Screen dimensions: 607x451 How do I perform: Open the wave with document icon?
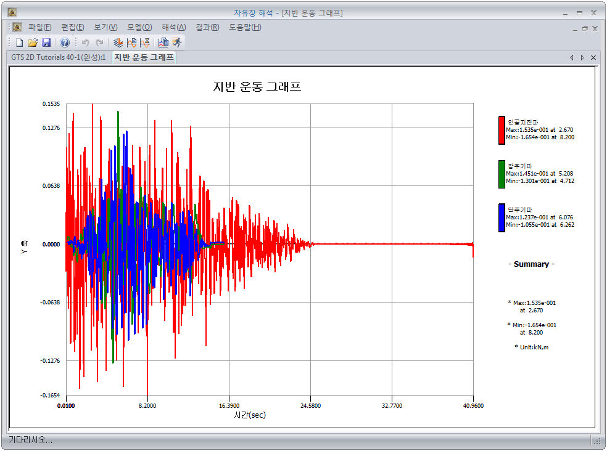[x=131, y=43]
